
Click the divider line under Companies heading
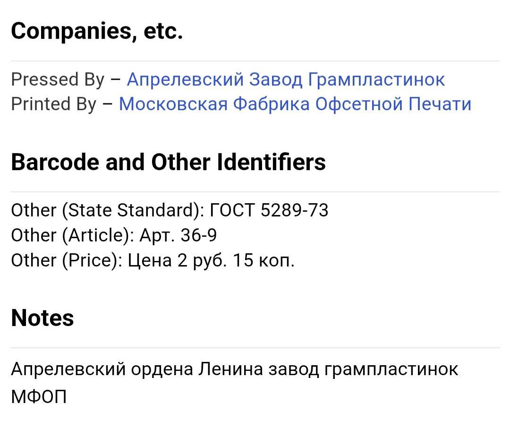(255, 61)
